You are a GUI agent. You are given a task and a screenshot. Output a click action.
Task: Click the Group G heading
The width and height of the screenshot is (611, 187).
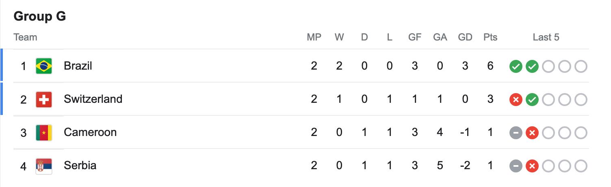(40, 17)
